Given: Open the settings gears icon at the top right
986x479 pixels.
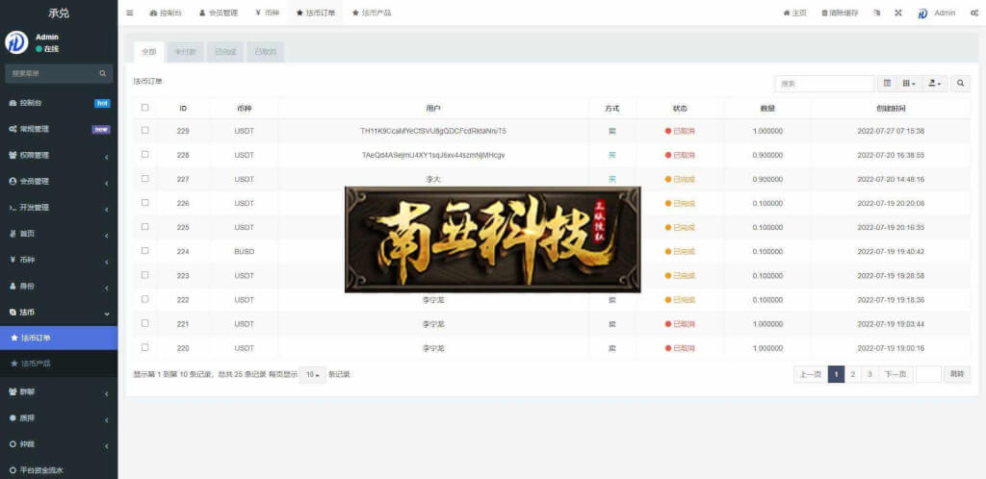Looking at the screenshot, I should [x=974, y=13].
